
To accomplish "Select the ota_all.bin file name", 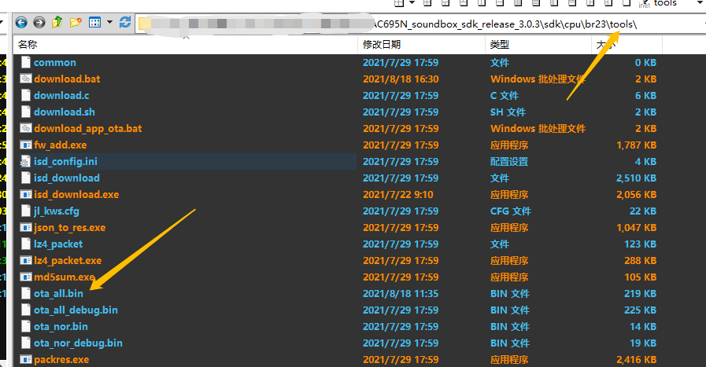I will pos(58,293).
